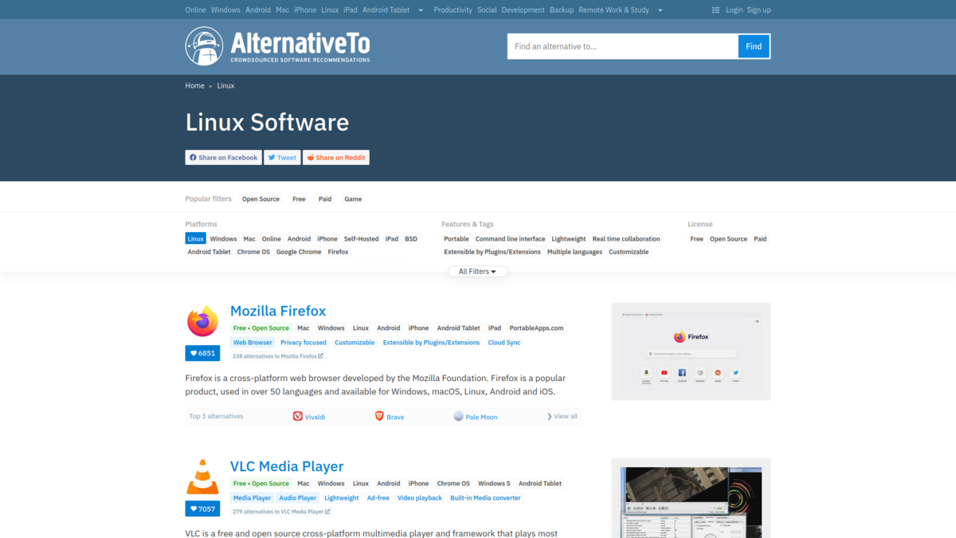
Task: Click the Built-in Media converter tag
Action: [x=485, y=498]
